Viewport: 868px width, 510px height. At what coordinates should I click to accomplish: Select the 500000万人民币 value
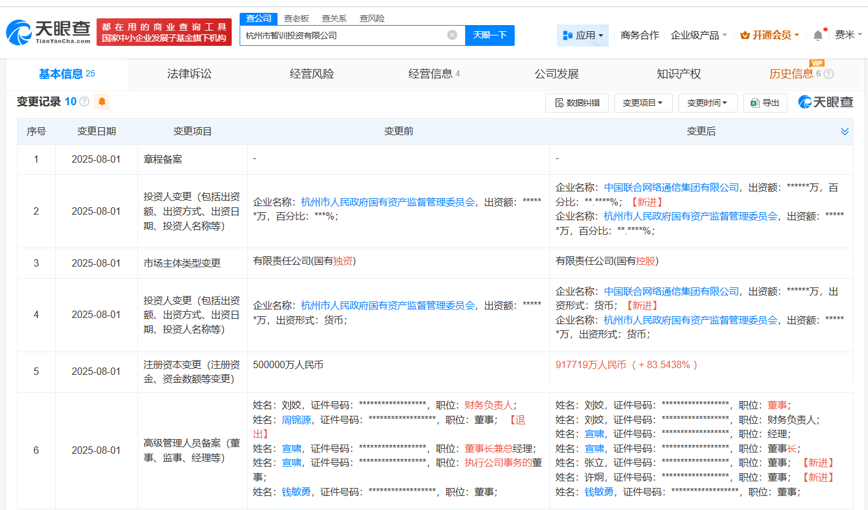tap(289, 364)
